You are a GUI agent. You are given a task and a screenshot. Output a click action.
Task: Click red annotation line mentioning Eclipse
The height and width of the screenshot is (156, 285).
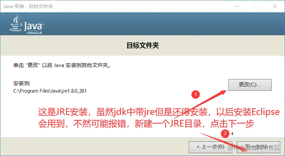pyautogui.click(x=159, y=112)
